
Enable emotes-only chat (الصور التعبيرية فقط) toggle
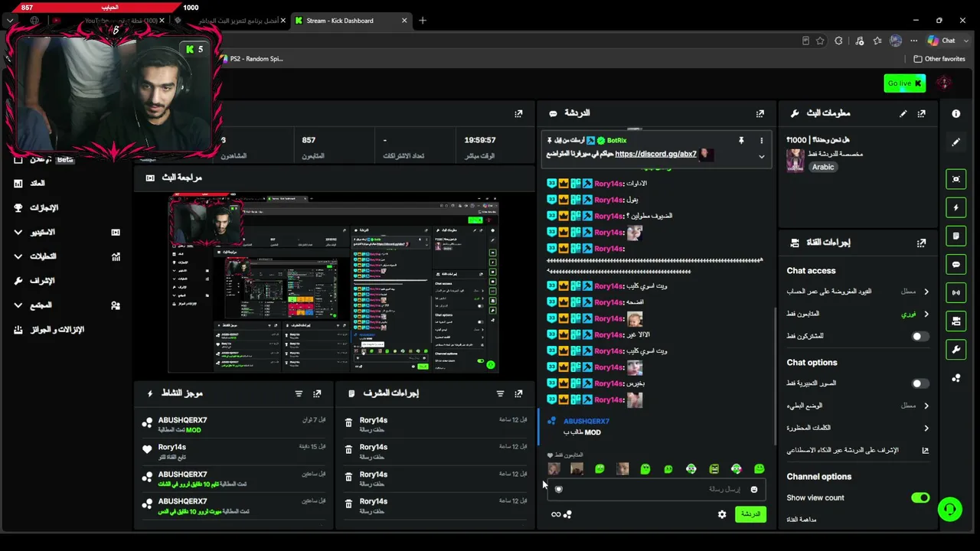[x=920, y=383]
